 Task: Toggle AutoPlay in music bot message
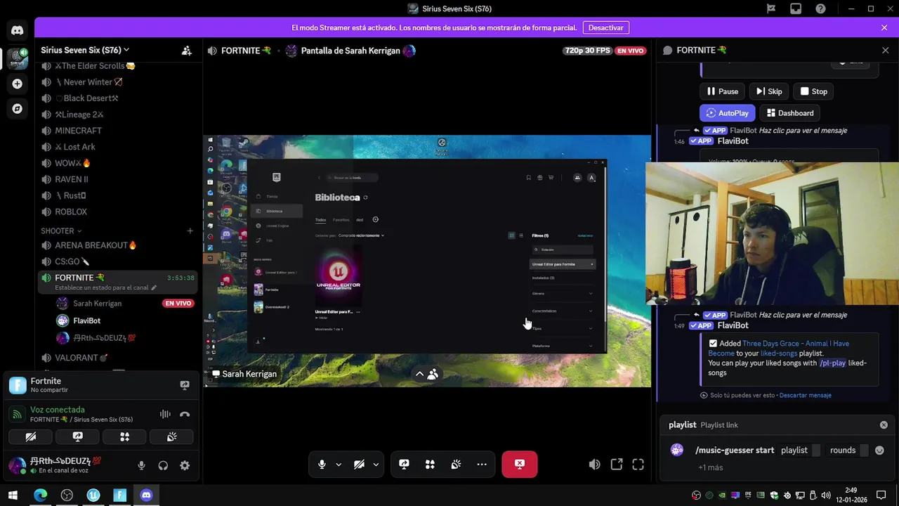pos(728,113)
